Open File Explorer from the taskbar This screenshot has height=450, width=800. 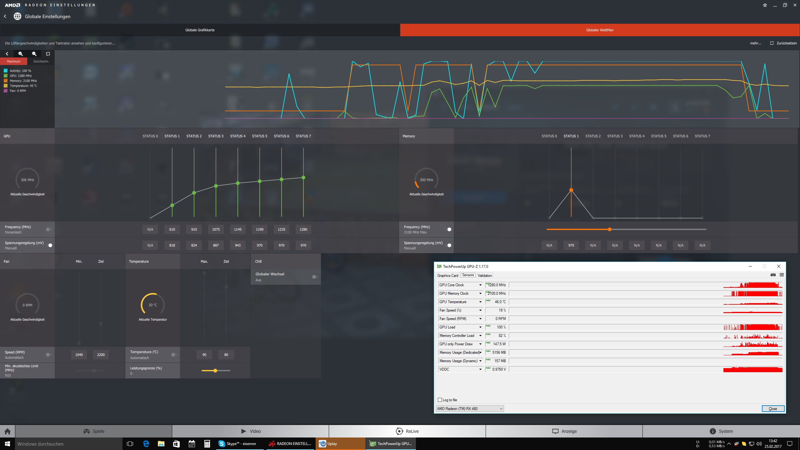coord(161,444)
